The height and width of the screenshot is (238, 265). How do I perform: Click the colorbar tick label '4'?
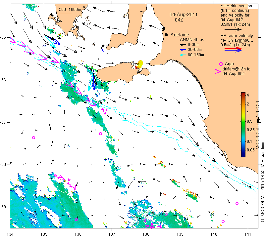coord(248,95)
